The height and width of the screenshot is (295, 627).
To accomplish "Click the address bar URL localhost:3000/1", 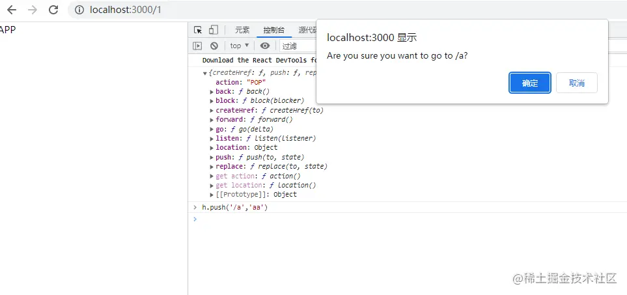I will point(126,10).
